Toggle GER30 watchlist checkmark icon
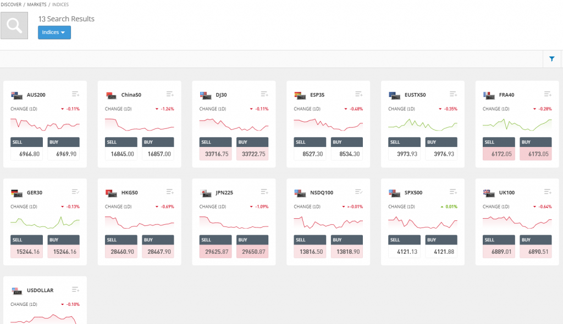This screenshot has height=324, width=563. coord(75,192)
